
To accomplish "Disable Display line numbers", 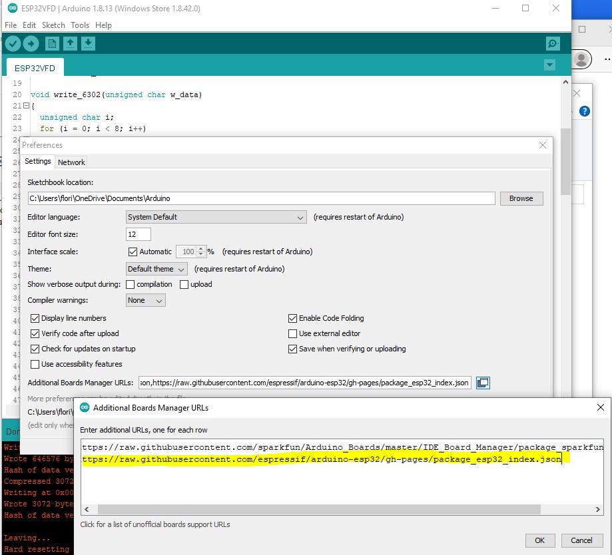I will click(x=35, y=318).
